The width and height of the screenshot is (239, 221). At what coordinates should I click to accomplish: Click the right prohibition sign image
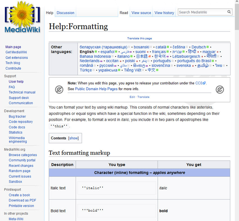click(x=220, y=89)
